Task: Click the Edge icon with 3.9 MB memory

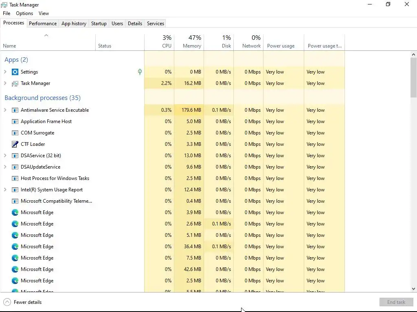Action: pyautogui.click(x=15, y=212)
